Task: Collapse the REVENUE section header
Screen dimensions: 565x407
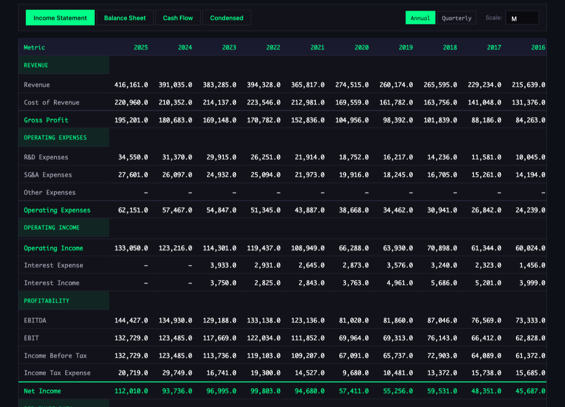Action: [x=36, y=65]
